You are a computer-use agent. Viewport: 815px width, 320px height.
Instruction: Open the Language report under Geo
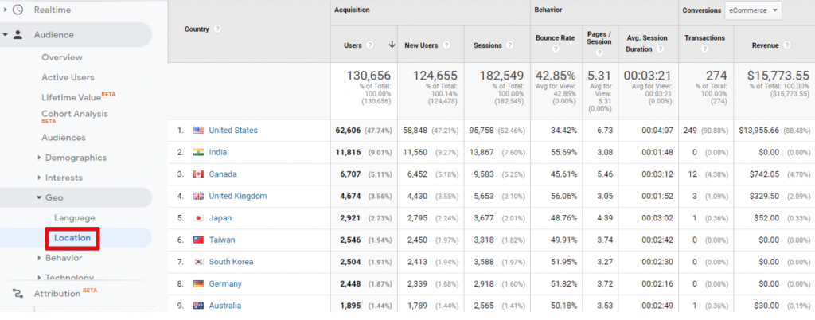pyautogui.click(x=74, y=217)
